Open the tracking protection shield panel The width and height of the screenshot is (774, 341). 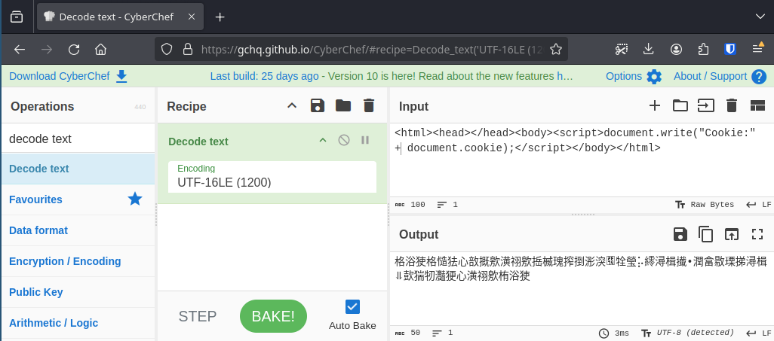tap(167, 49)
